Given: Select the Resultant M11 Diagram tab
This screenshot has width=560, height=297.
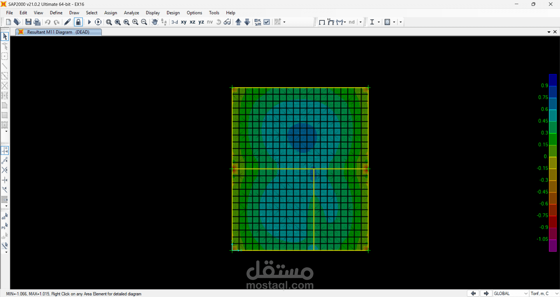Looking at the screenshot, I should (x=58, y=32).
